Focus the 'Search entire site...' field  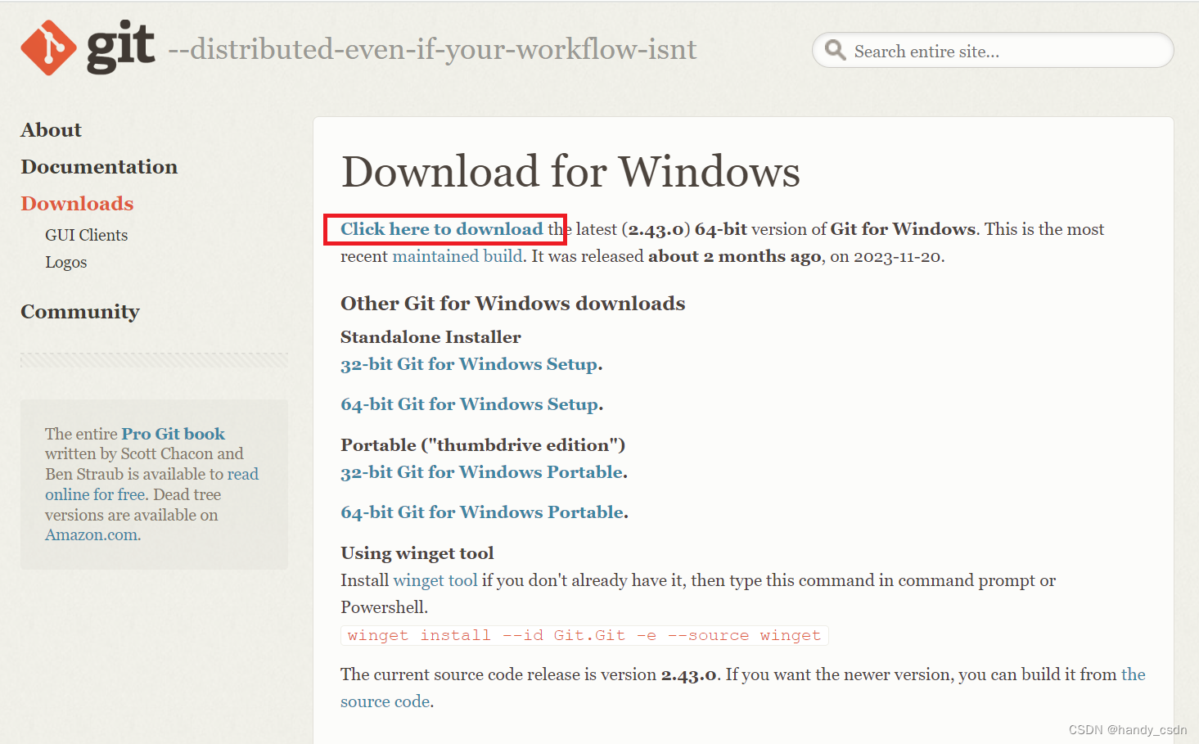(993, 51)
